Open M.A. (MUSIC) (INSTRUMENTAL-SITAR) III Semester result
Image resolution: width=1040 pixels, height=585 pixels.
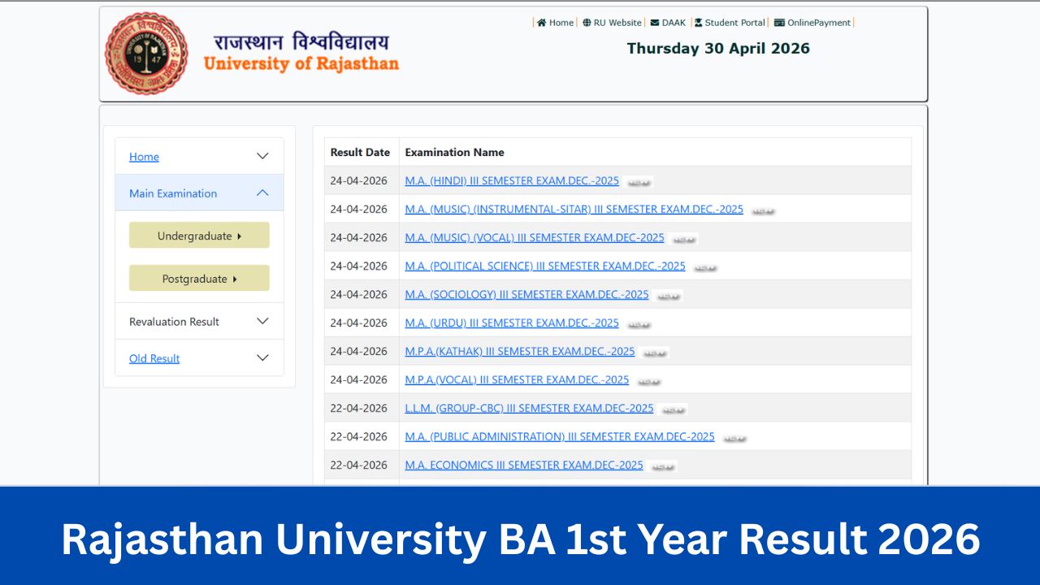(574, 209)
